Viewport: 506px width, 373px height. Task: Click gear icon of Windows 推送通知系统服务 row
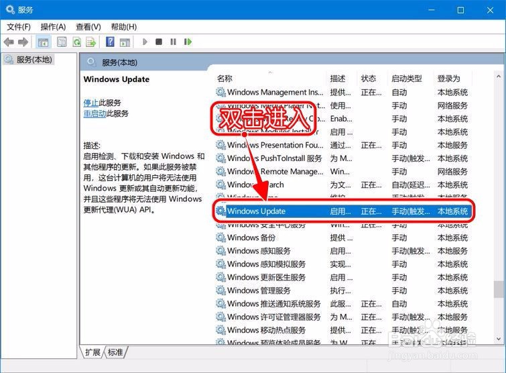(x=220, y=304)
